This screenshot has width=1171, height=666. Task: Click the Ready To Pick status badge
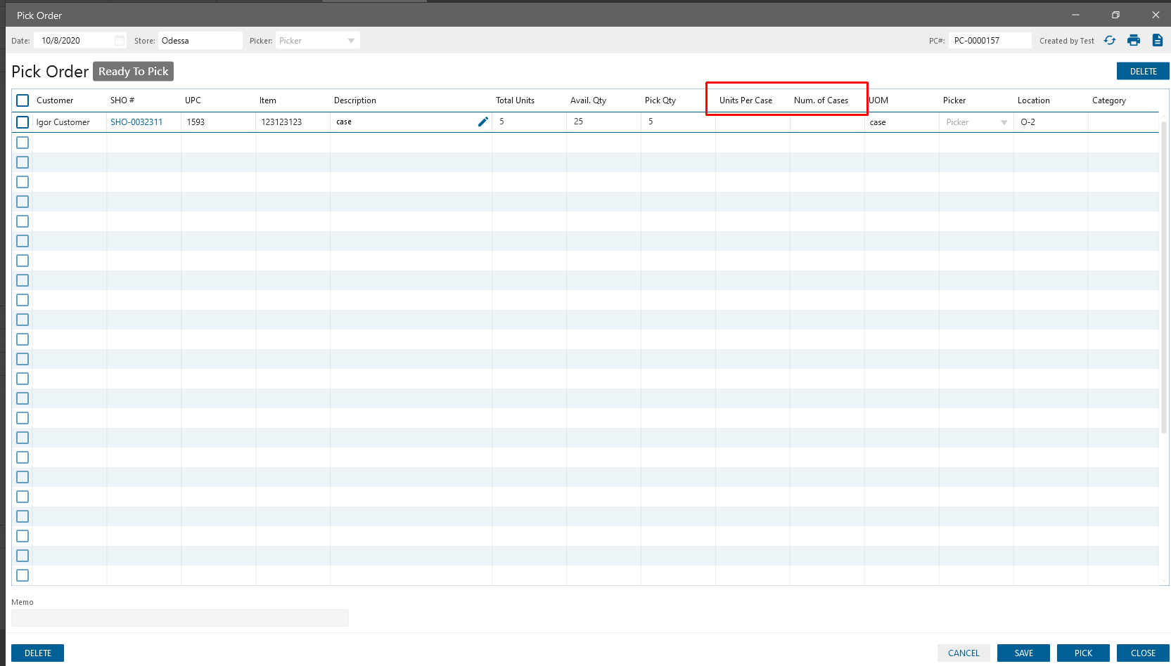[134, 72]
